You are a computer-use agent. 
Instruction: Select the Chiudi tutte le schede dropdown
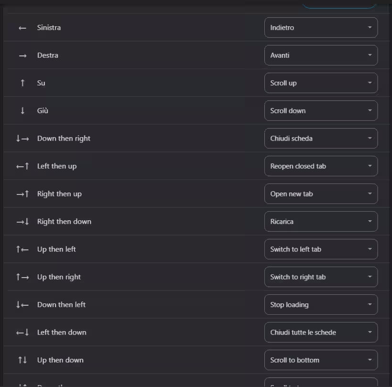321,332
